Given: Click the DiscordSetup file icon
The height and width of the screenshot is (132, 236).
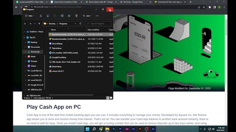Looking at the screenshot, I should tap(50, 44).
